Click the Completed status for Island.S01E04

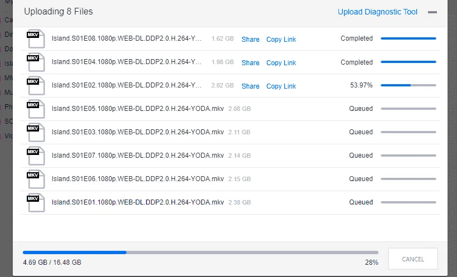point(357,62)
